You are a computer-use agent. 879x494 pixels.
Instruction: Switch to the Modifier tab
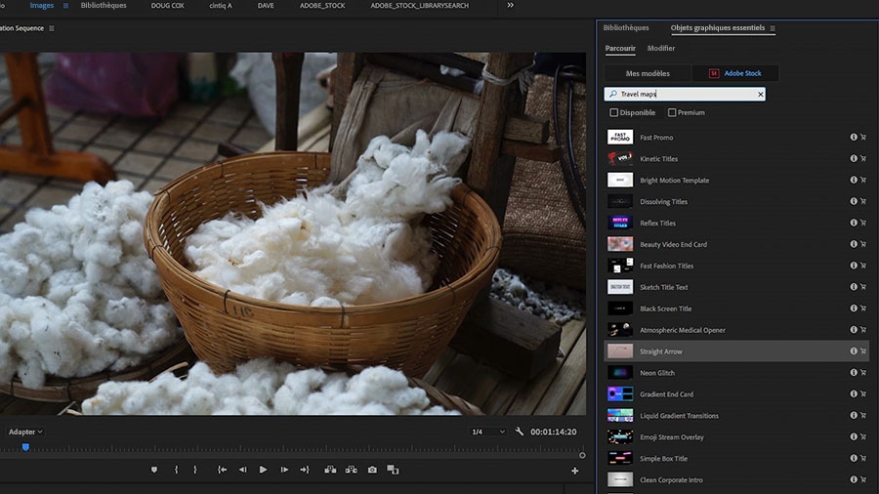(x=661, y=49)
